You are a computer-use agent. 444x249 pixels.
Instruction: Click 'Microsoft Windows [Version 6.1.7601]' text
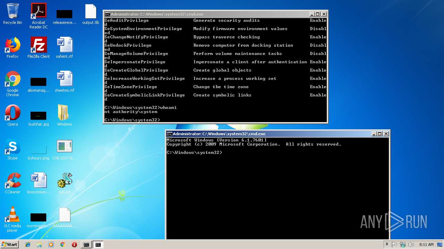pyautogui.click(x=216, y=140)
